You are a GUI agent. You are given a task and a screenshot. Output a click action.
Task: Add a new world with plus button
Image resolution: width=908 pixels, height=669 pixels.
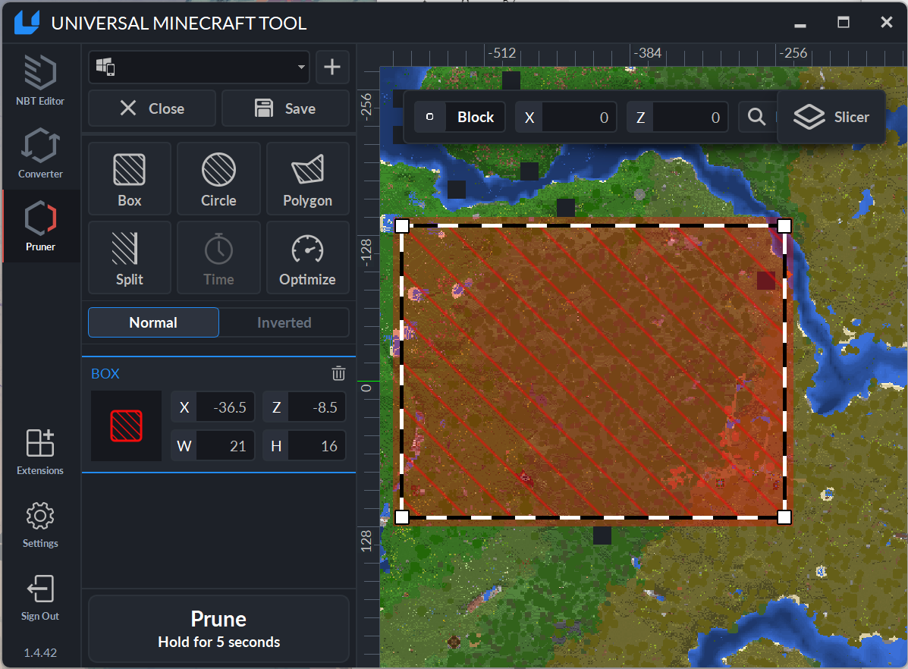coord(331,67)
